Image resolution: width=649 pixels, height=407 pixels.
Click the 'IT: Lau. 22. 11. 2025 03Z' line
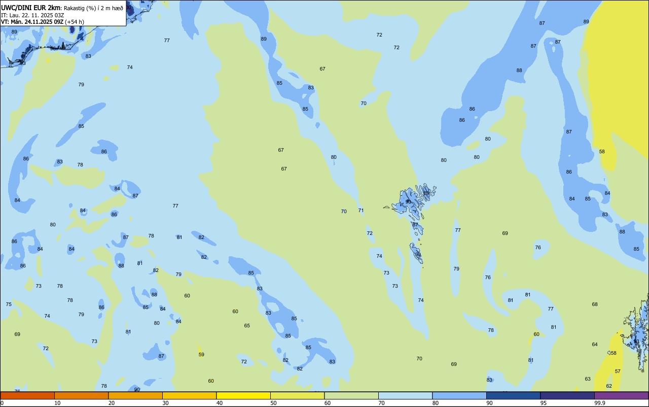coord(32,15)
